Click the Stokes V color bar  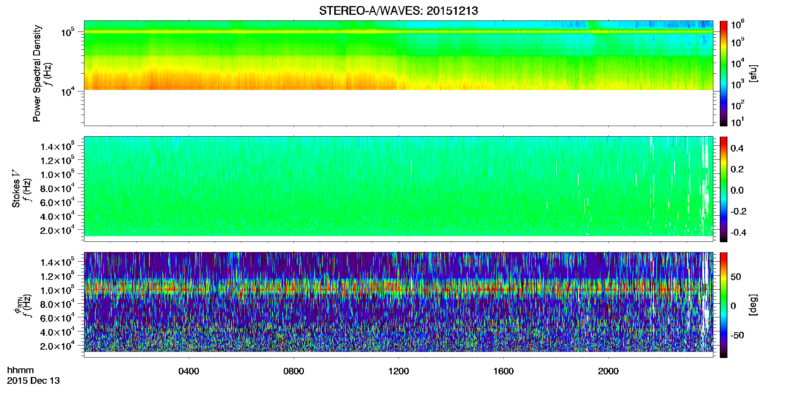click(x=724, y=189)
